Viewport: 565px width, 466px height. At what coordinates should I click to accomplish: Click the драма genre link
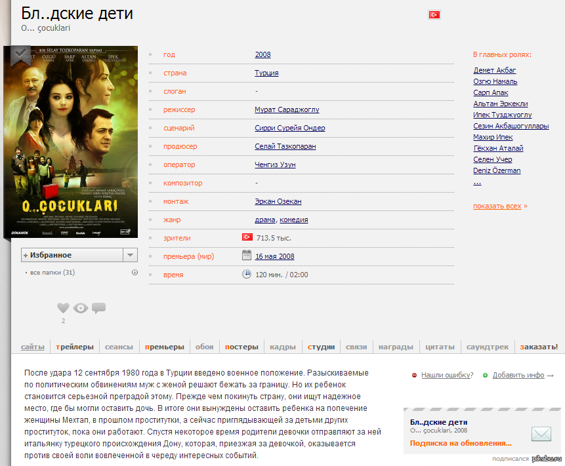[x=265, y=220]
